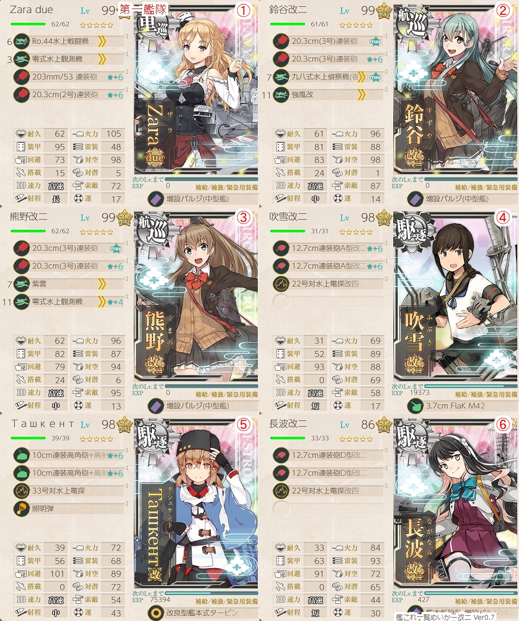
Task: Select the 22号 surface radar icon on Fubuki
Action: [x=281, y=284]
